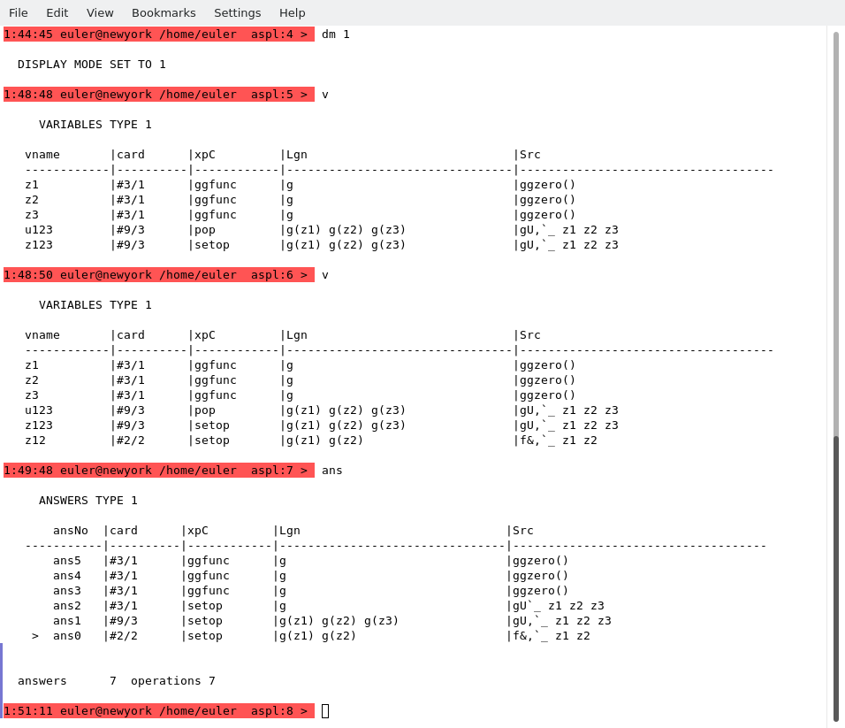This screenshot has width=845, height=728.
Task: Select the '>' marker beside ans0
Action: tap(35, 636)
